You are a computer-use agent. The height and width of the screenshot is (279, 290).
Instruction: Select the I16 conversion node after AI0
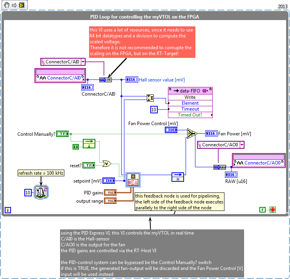coord(106,80)
